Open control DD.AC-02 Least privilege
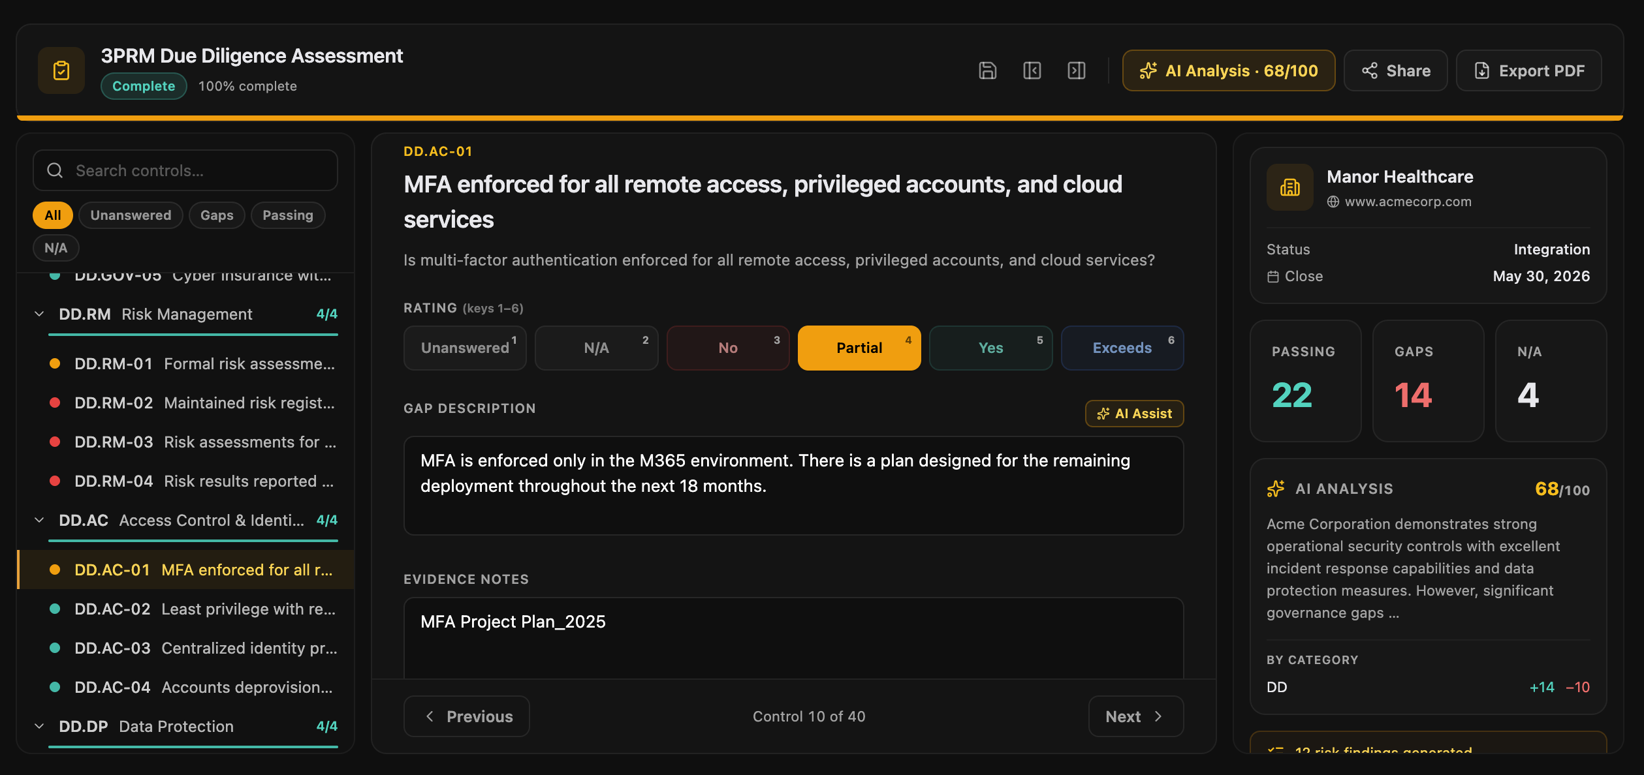 click(x=186, y=609)
